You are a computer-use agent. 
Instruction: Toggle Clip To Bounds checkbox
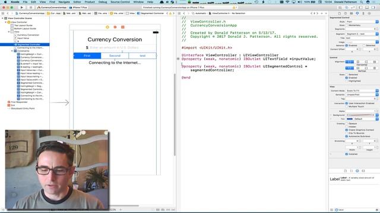(347, 133)
